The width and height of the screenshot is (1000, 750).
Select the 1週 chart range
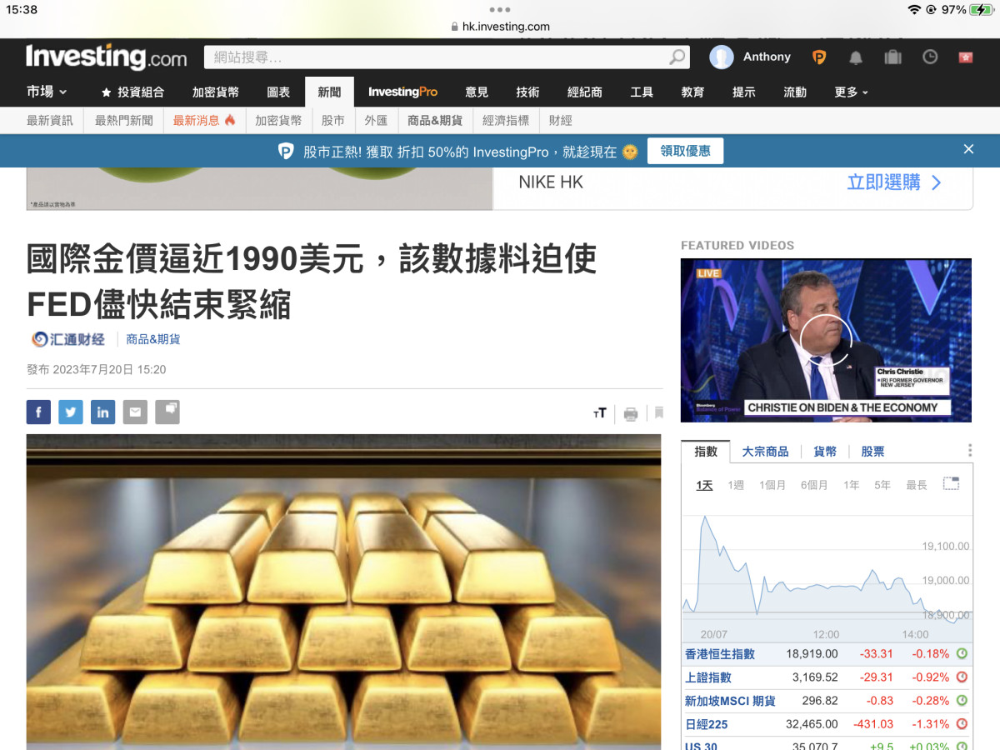736,485
